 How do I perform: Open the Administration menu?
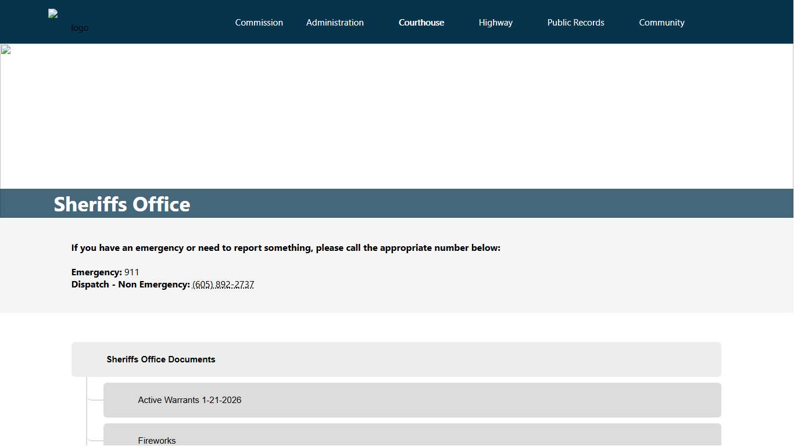click(x=335, y=23)
